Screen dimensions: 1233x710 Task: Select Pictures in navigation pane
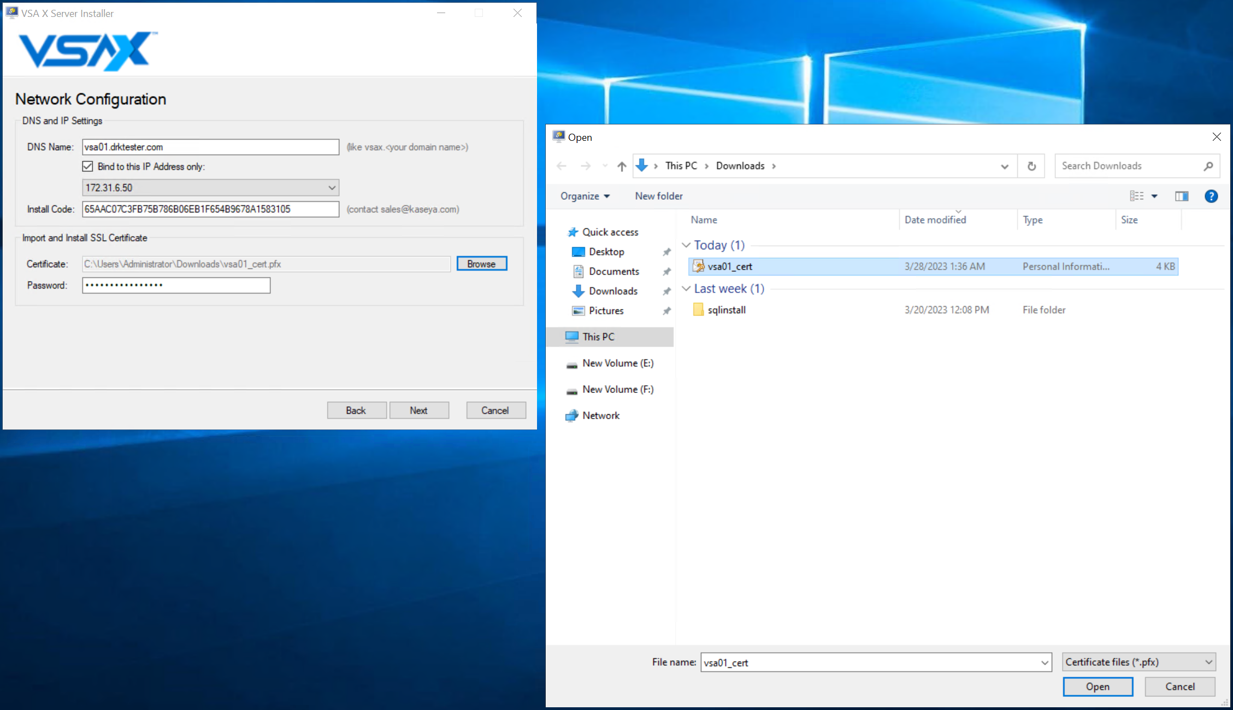click(606, 311)
